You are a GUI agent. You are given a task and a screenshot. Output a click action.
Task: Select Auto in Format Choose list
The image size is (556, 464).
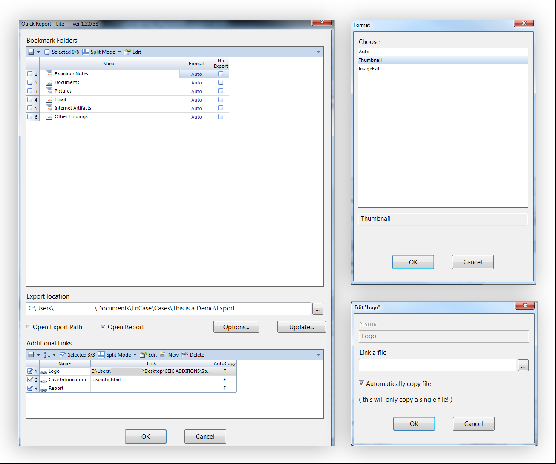pyautogui.click(x=443, y=52)
